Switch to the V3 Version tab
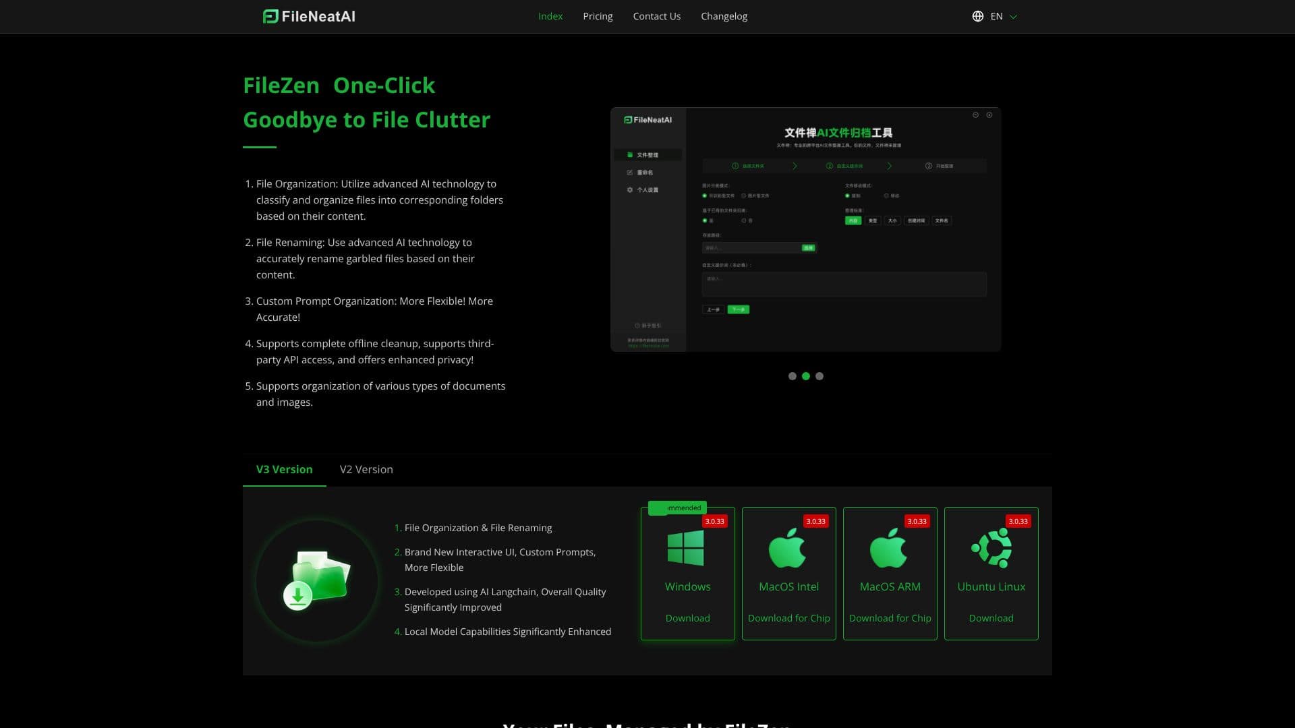The height and width of the screenshot is (728, 1295). click(284, 469)
